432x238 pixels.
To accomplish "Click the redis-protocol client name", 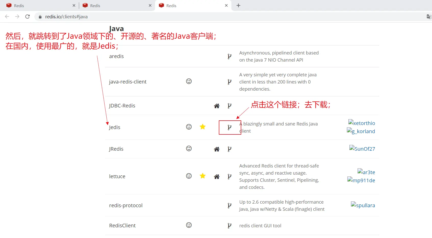I will (126, 205).
